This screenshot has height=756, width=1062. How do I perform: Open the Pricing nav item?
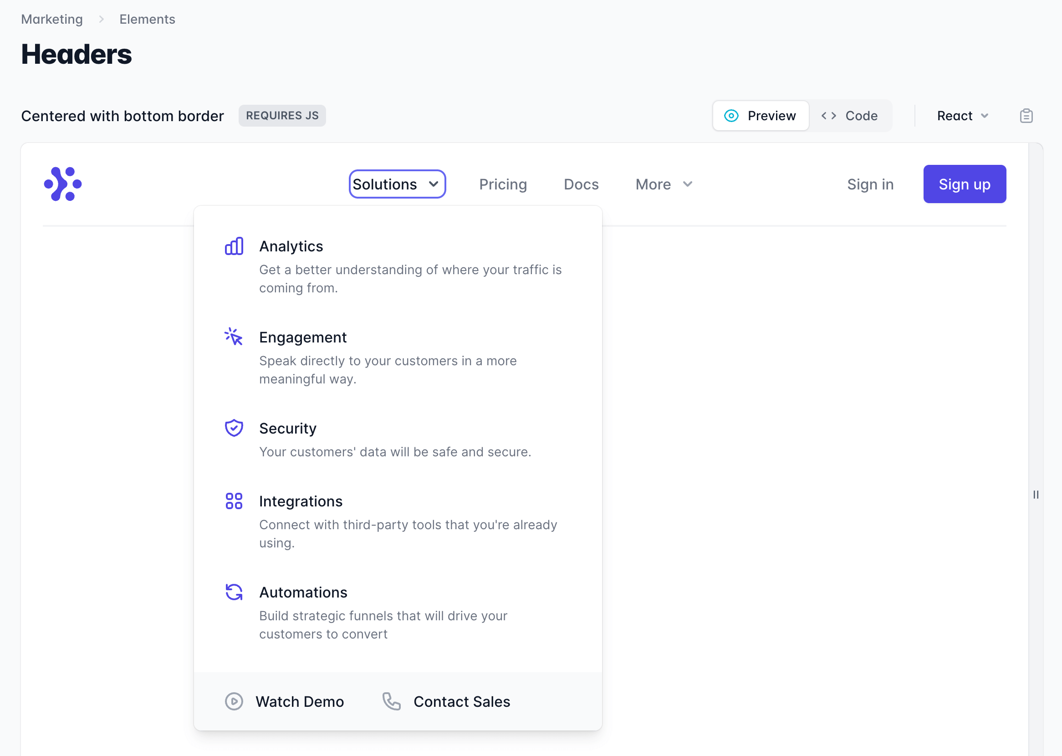click(x=503, y=184)
